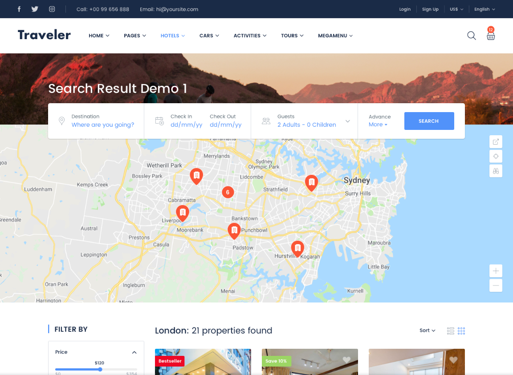Open the Twitter social icon
The width and height of the screenshot is (513, 375).
click(35, 9)
